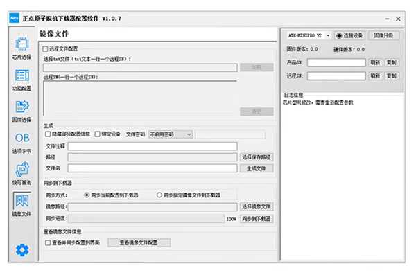Viewport: 416px width, 277px height.
Task: Click the txt file path field
Action: 140,68
